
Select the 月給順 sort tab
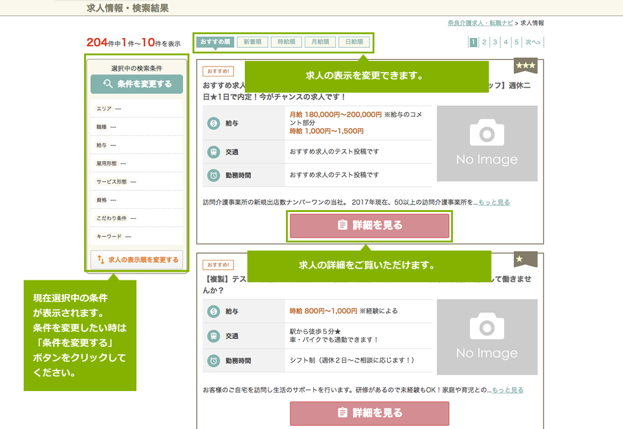pyautogui.click(x=320, y=42)
